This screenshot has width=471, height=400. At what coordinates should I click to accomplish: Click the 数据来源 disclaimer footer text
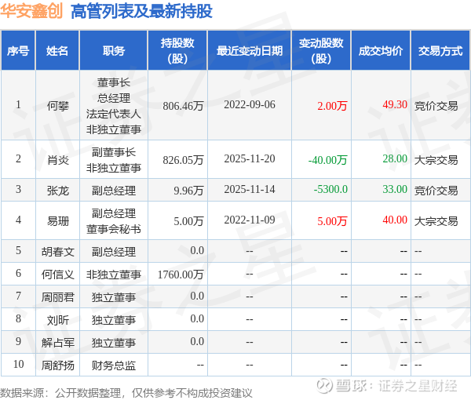pos(126,392)
